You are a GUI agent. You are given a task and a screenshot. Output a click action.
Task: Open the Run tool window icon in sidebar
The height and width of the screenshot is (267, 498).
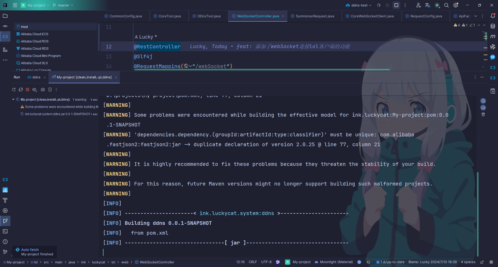pyautogui.click(x=5, y=221)
